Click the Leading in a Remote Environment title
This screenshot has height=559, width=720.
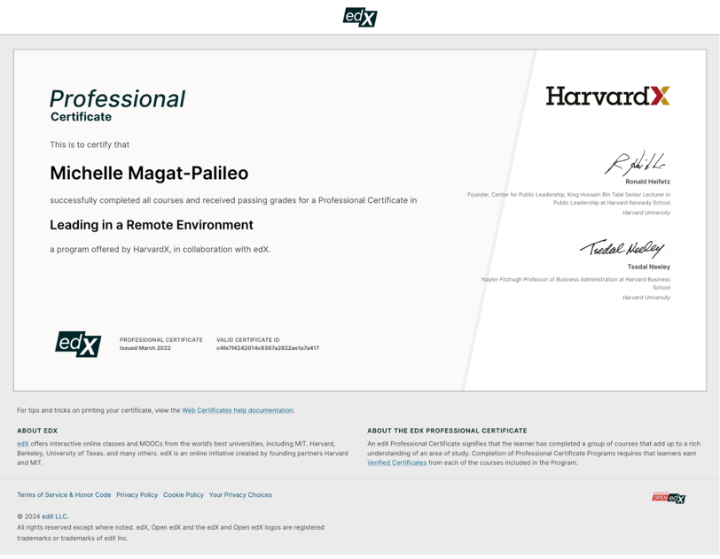pos(152,225)
